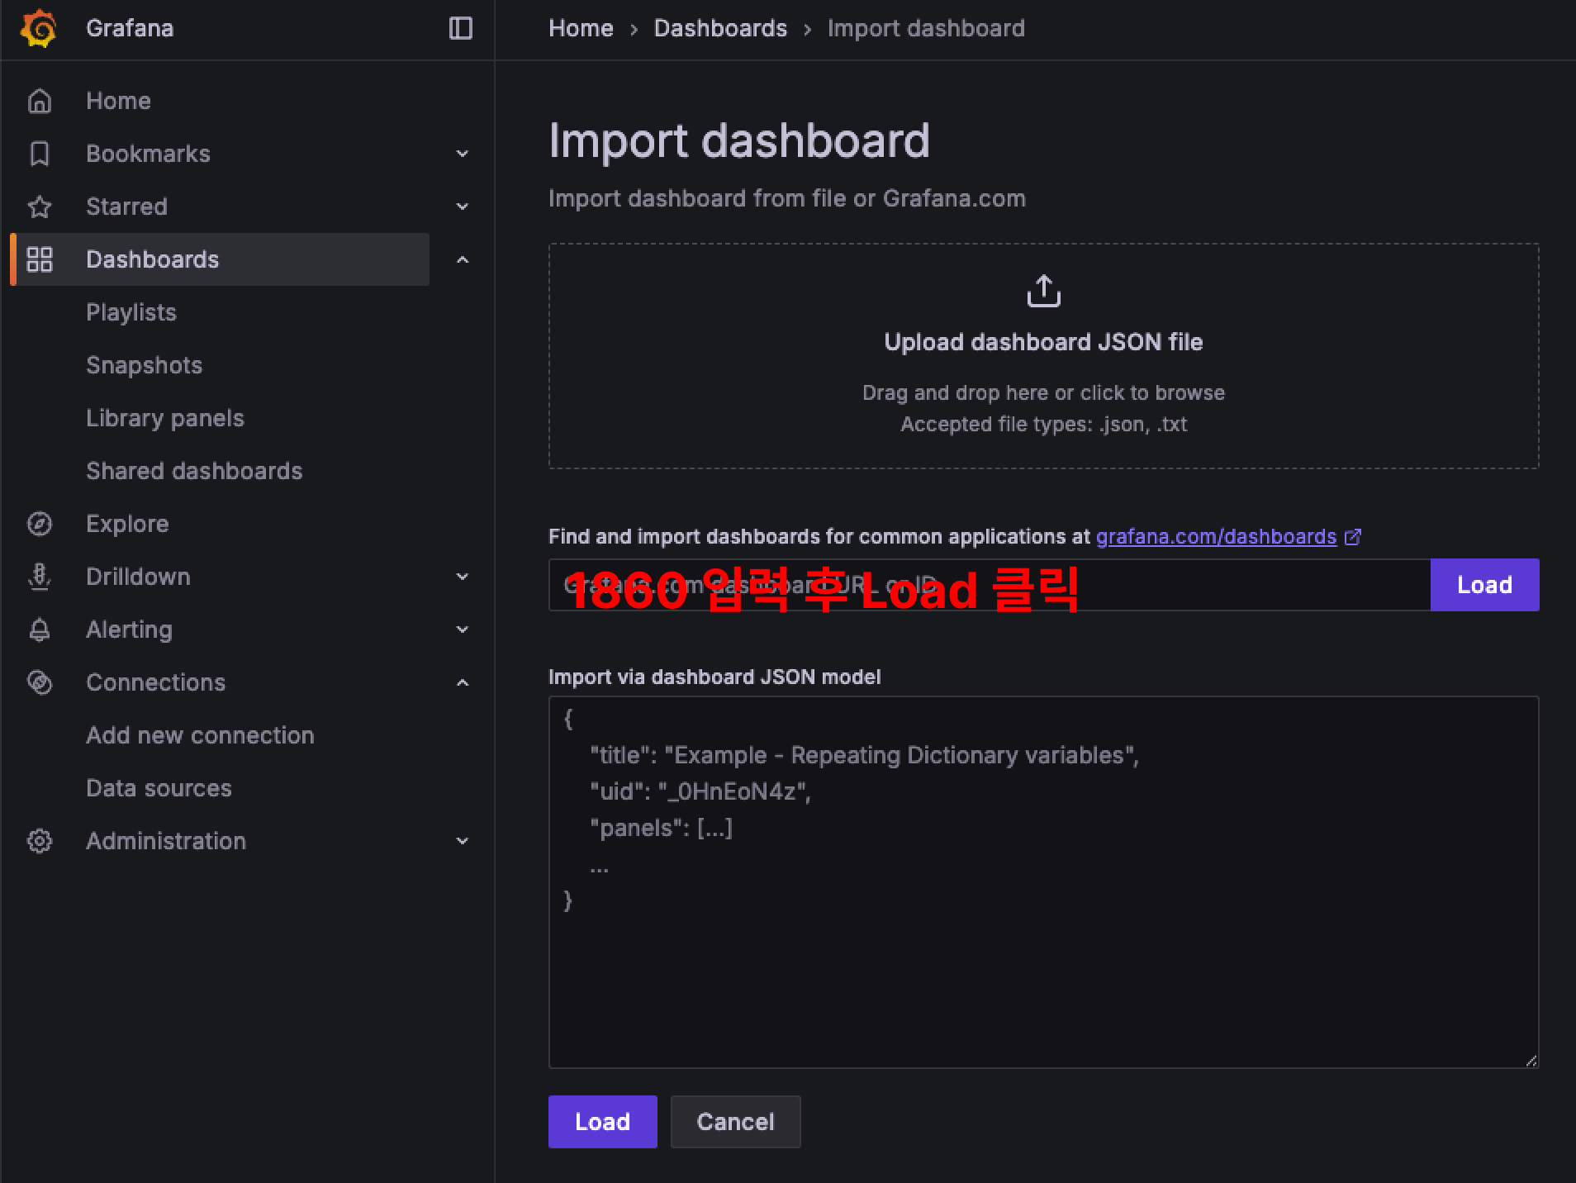The height and width of the screenshot is (1183, 1576).
Task: Expand the Administration section chevron
Action: click(463, 841)
